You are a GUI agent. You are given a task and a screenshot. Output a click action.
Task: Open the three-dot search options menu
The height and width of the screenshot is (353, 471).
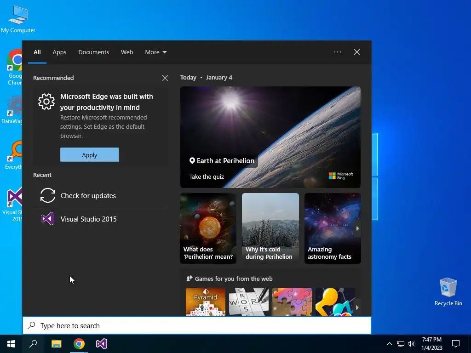point(337,52)
